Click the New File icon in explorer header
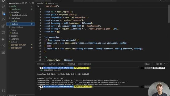170x96 pixels. tap(23, 3)
